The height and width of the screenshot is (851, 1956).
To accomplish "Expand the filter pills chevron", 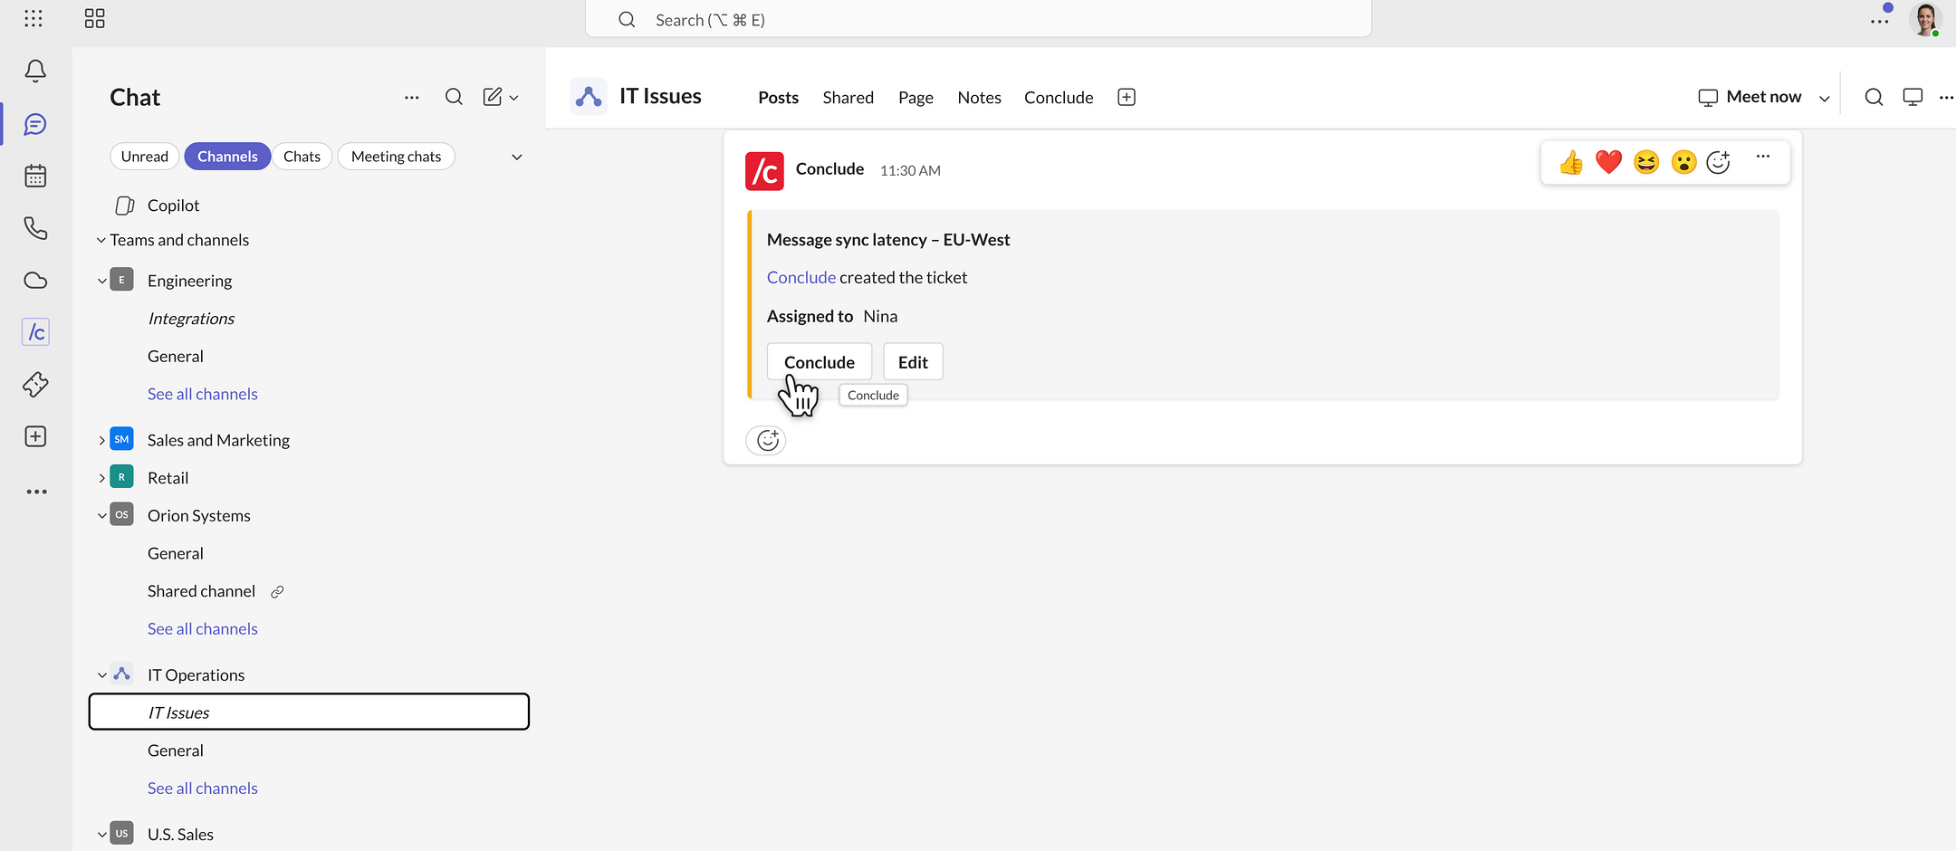I will click(x=517, y=157).
